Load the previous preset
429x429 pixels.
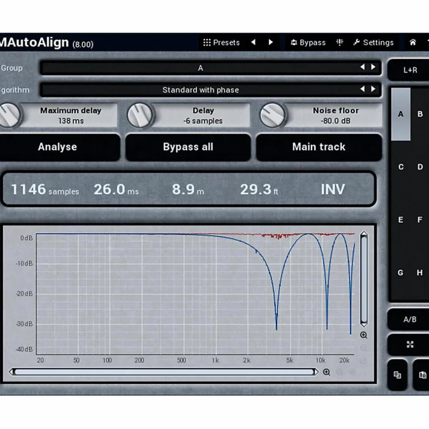(x=253, y=42)
